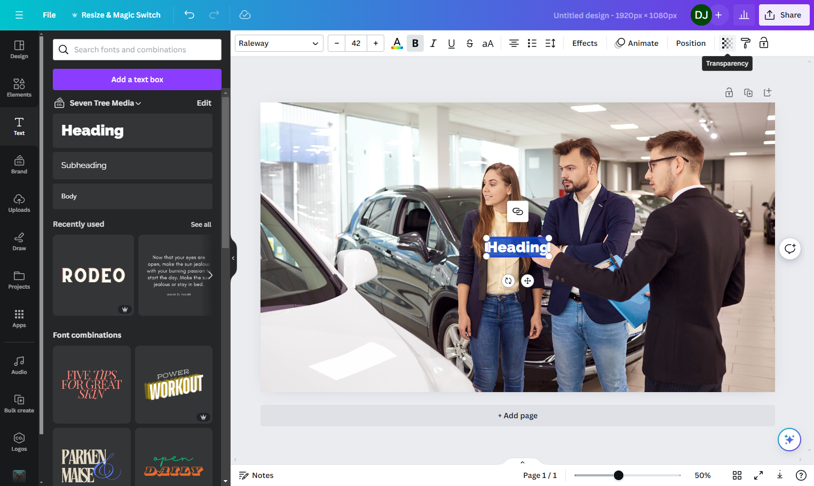The image size is (814, 486).
Task: Enter fullscreen present mode
Action: pos(758,475)
